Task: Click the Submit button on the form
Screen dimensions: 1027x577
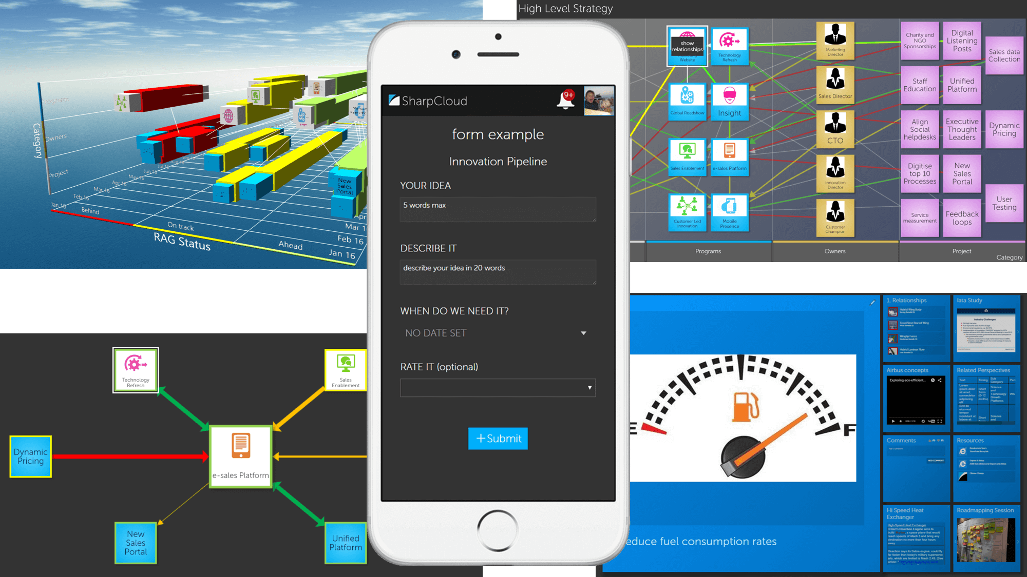Action: (x=498, y=438)
